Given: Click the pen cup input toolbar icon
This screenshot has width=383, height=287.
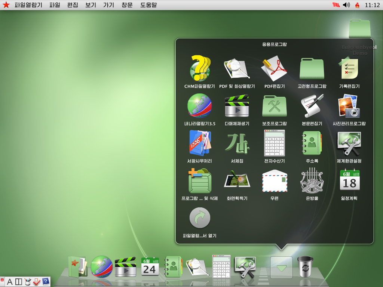Looking at the screenshot, I should coord(28,282).
